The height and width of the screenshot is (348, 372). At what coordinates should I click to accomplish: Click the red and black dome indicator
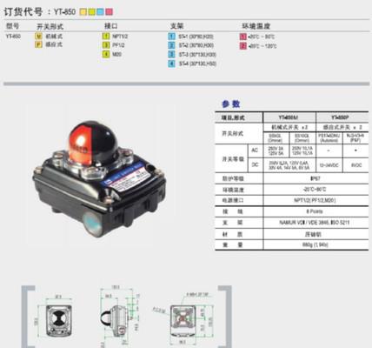click(92, 144)
